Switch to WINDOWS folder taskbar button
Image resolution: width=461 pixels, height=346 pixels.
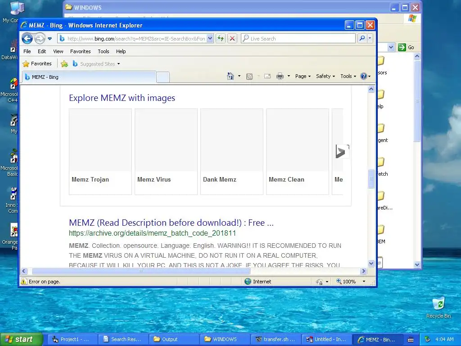[224, 339]
